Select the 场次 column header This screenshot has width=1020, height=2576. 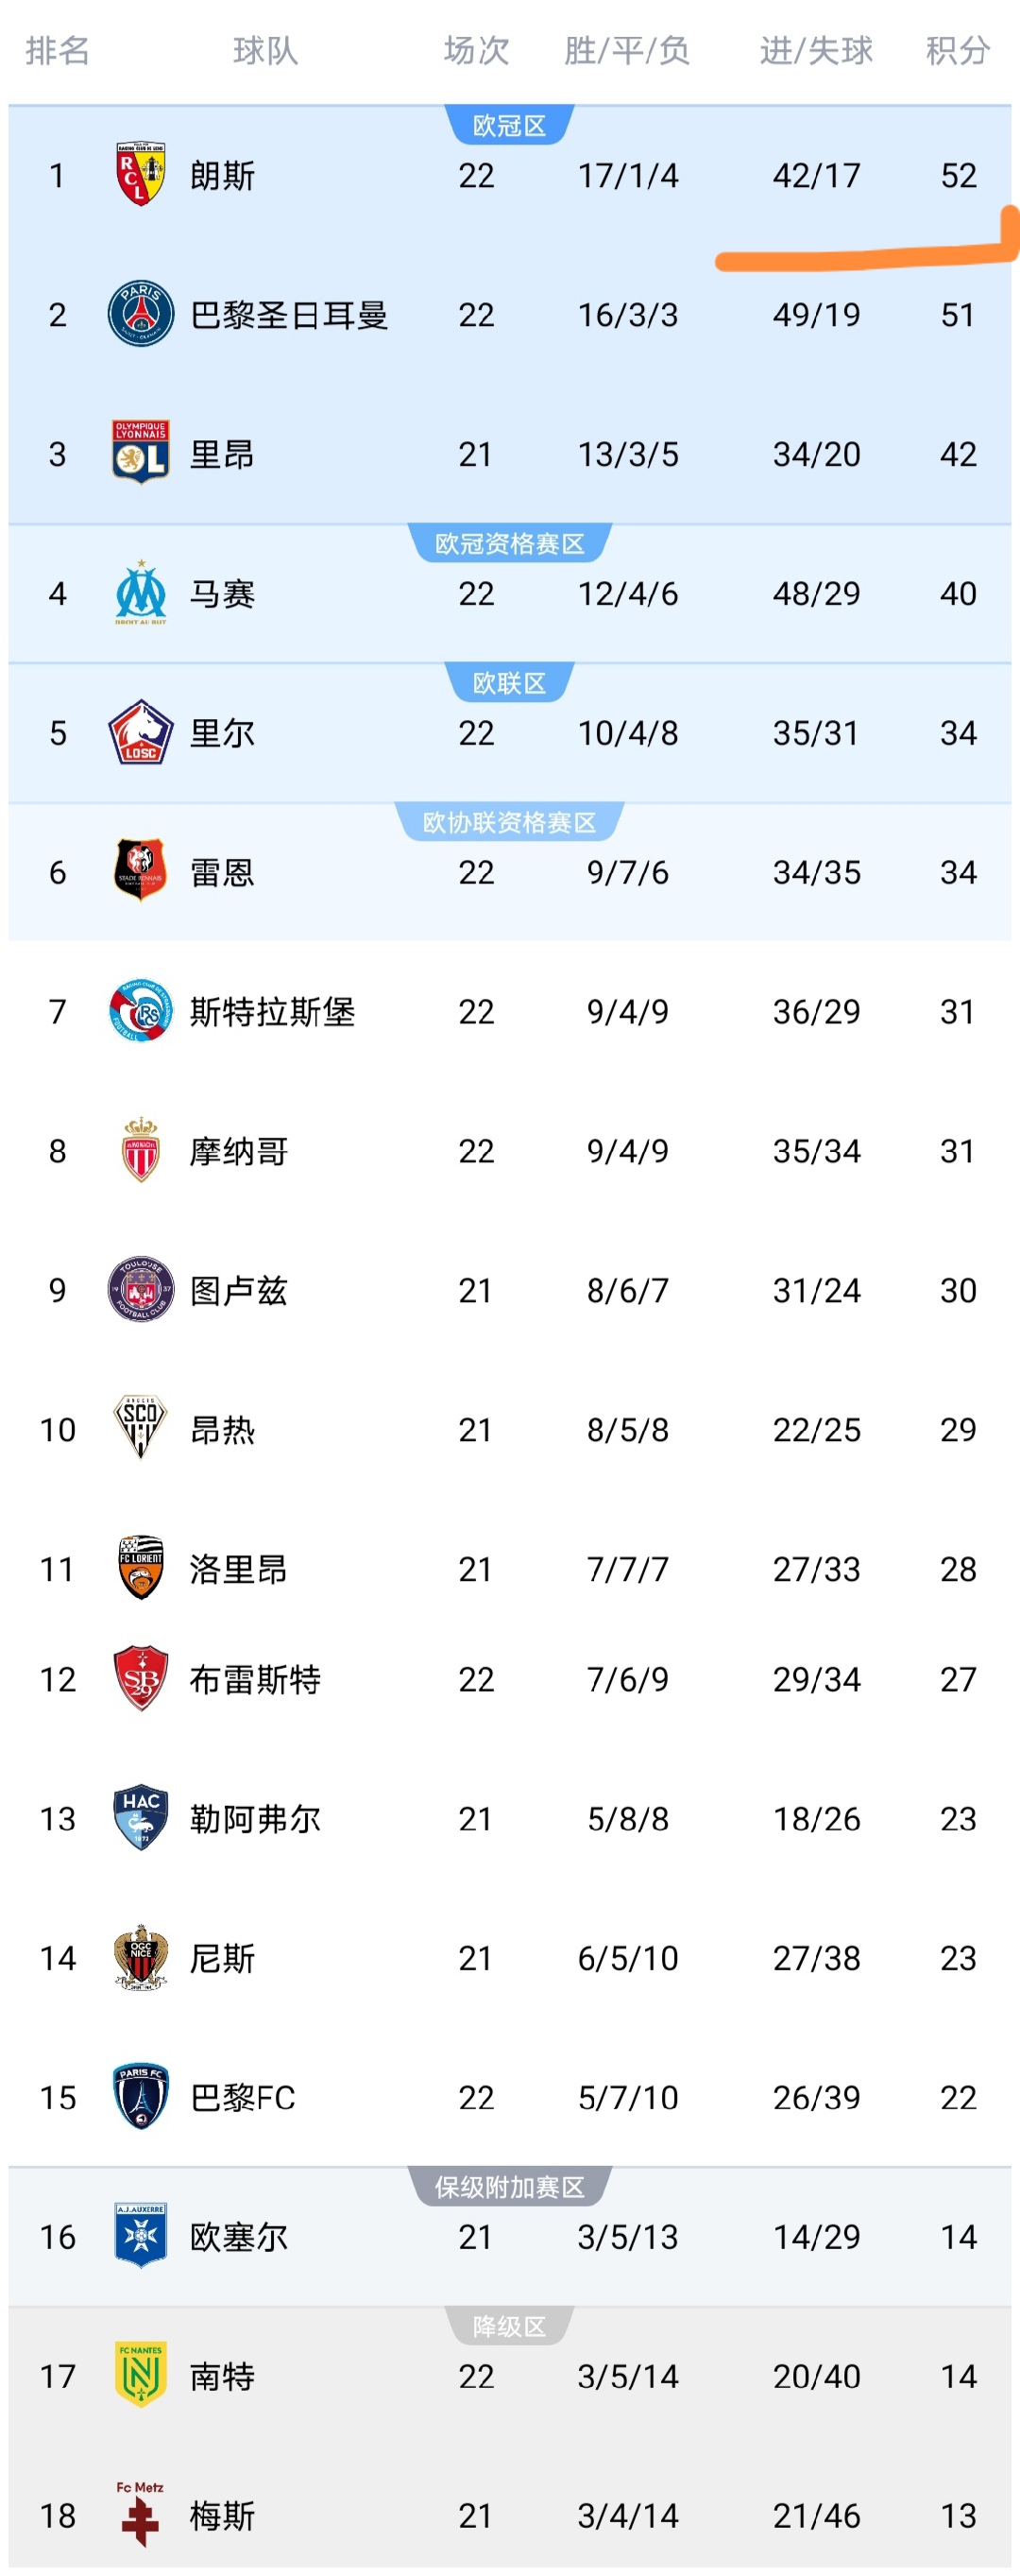coord(477,50)
